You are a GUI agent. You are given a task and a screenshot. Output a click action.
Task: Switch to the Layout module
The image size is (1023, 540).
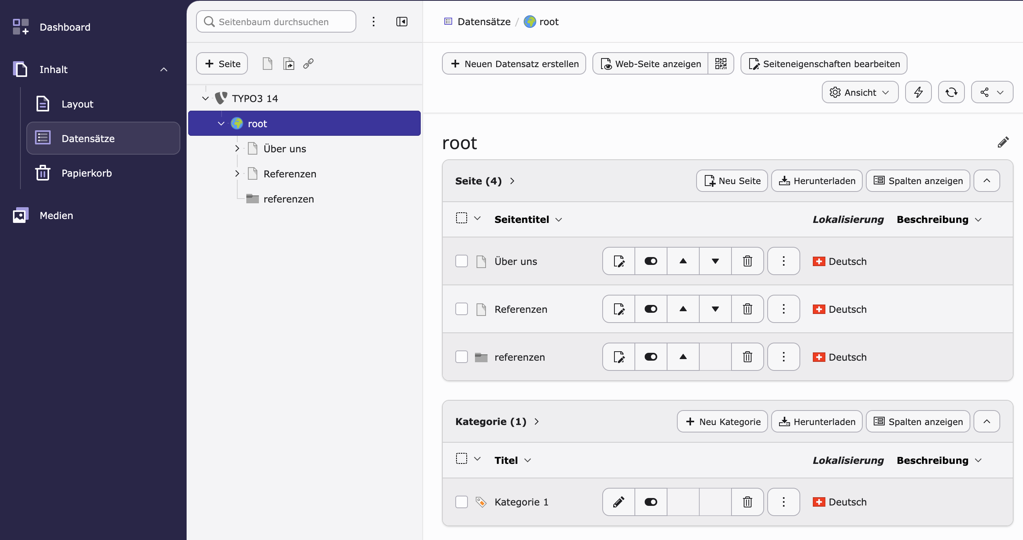[103, 104]
